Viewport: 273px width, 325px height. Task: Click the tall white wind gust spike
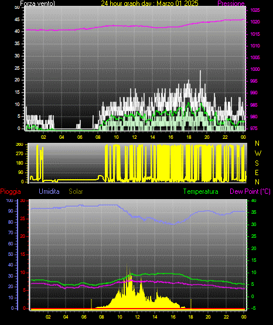point(200,80)
